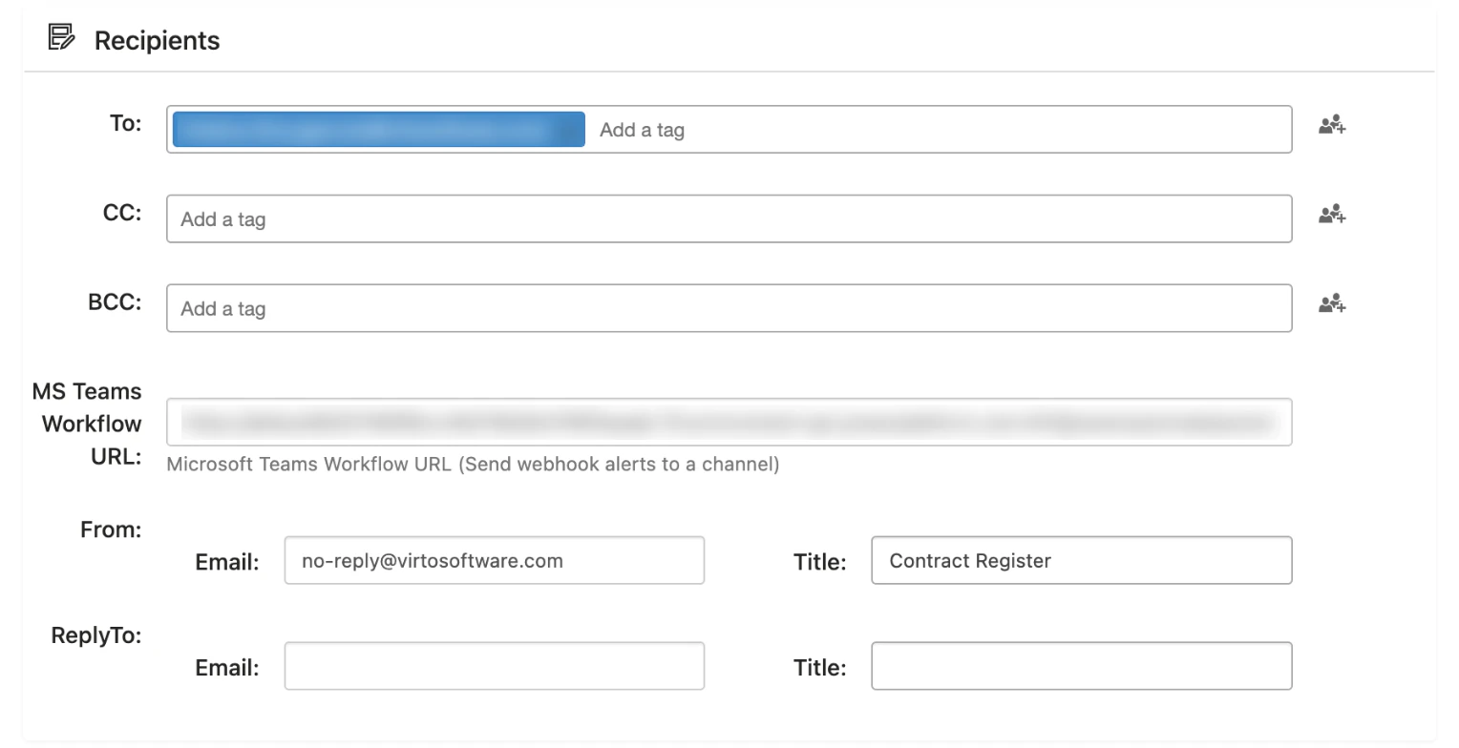Click the 'Recipients' section heading
This screenshot has width=1459, height=748.
tap(157, 40)
